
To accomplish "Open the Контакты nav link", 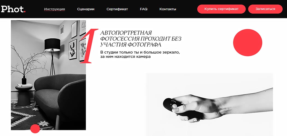I will click(168, 9).
